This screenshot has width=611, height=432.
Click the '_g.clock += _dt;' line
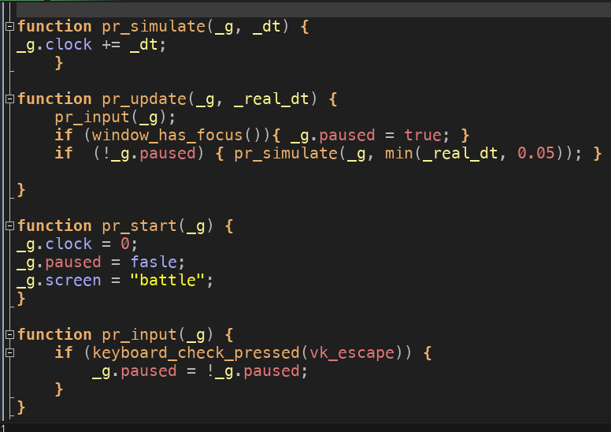pyautogui.click(x=91, y=45)
